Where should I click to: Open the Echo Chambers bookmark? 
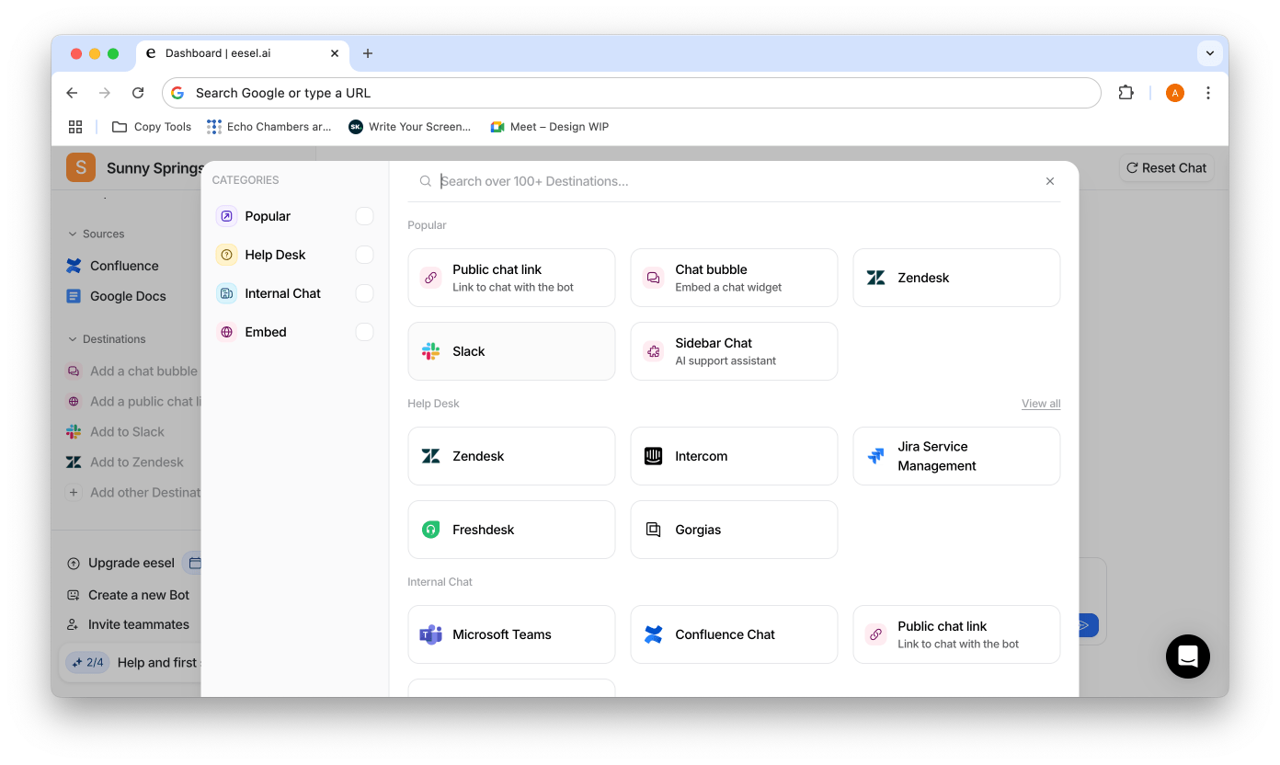click(269, 127)
